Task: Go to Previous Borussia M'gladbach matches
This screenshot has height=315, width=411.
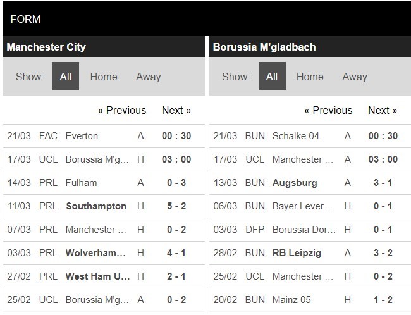Action: point(328,110)
